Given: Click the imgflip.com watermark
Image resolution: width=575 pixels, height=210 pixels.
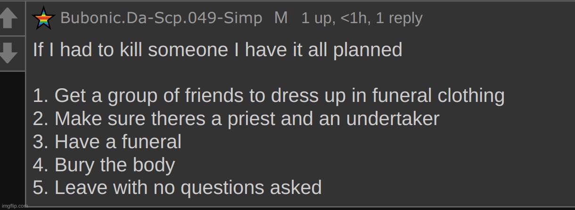Looking at the screenshot, I should coord(14,206).
